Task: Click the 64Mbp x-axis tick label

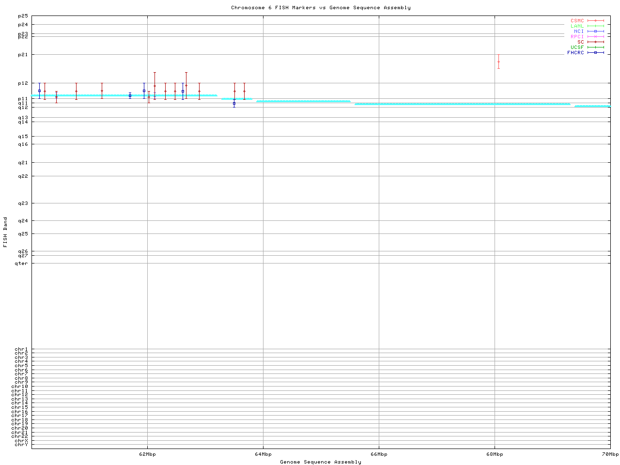Action: [x=263, y=454]
